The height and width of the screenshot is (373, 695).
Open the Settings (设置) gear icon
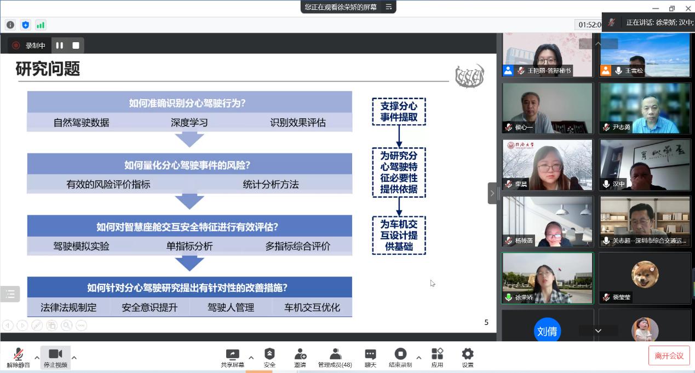[467, 357]
